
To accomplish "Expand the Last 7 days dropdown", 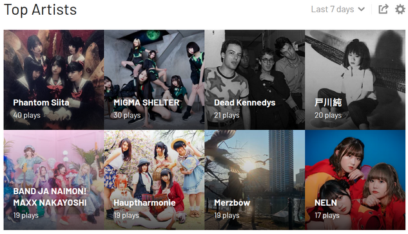I will click(338, 10).
